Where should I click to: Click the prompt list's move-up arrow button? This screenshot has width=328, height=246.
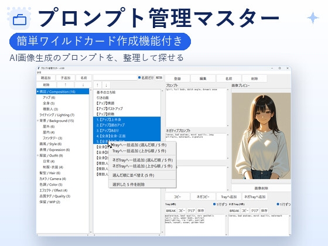[97, 85]
